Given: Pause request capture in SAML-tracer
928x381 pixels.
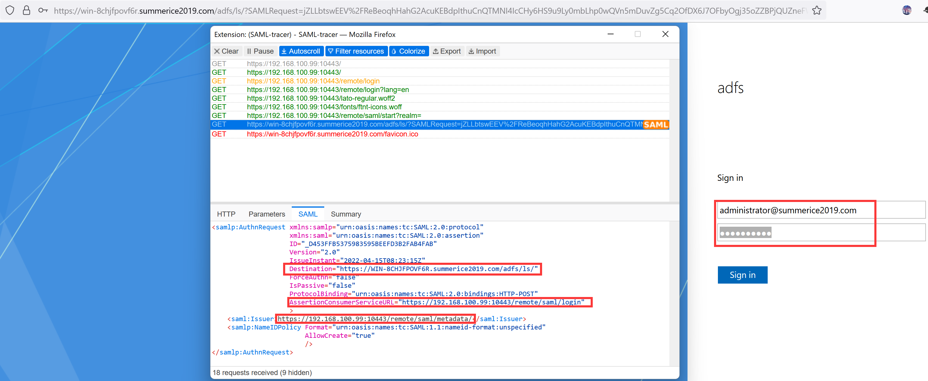Looking at the screenshot, I should [x=260, y=51].
